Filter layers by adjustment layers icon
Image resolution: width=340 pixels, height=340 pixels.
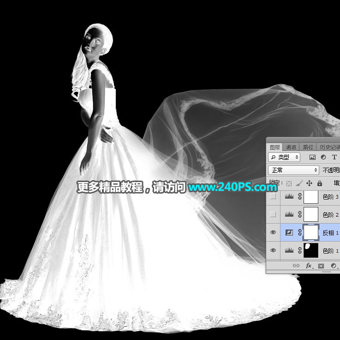click(x=323, y=157)
